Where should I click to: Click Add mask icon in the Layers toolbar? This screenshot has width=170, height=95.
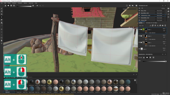point(153,26)
